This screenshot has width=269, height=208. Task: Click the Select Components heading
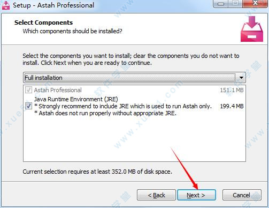coord(43,23)
